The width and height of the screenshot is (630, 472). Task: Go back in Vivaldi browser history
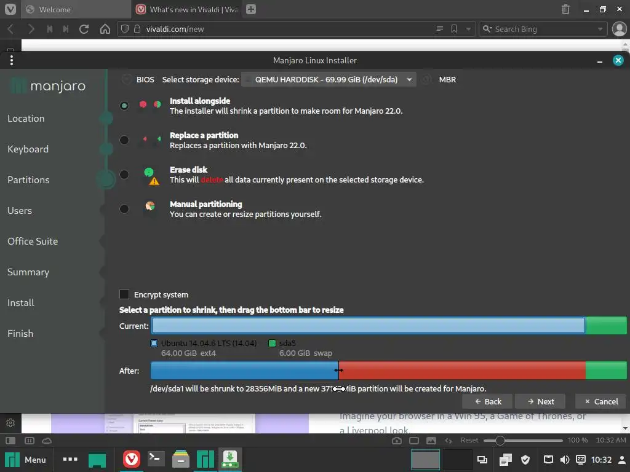(x=11, y=29)
